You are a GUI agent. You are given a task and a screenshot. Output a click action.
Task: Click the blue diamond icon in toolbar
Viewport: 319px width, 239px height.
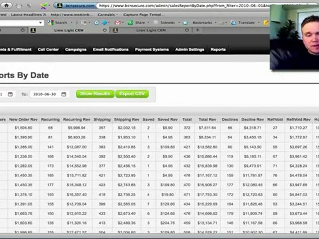click(104, 23)
